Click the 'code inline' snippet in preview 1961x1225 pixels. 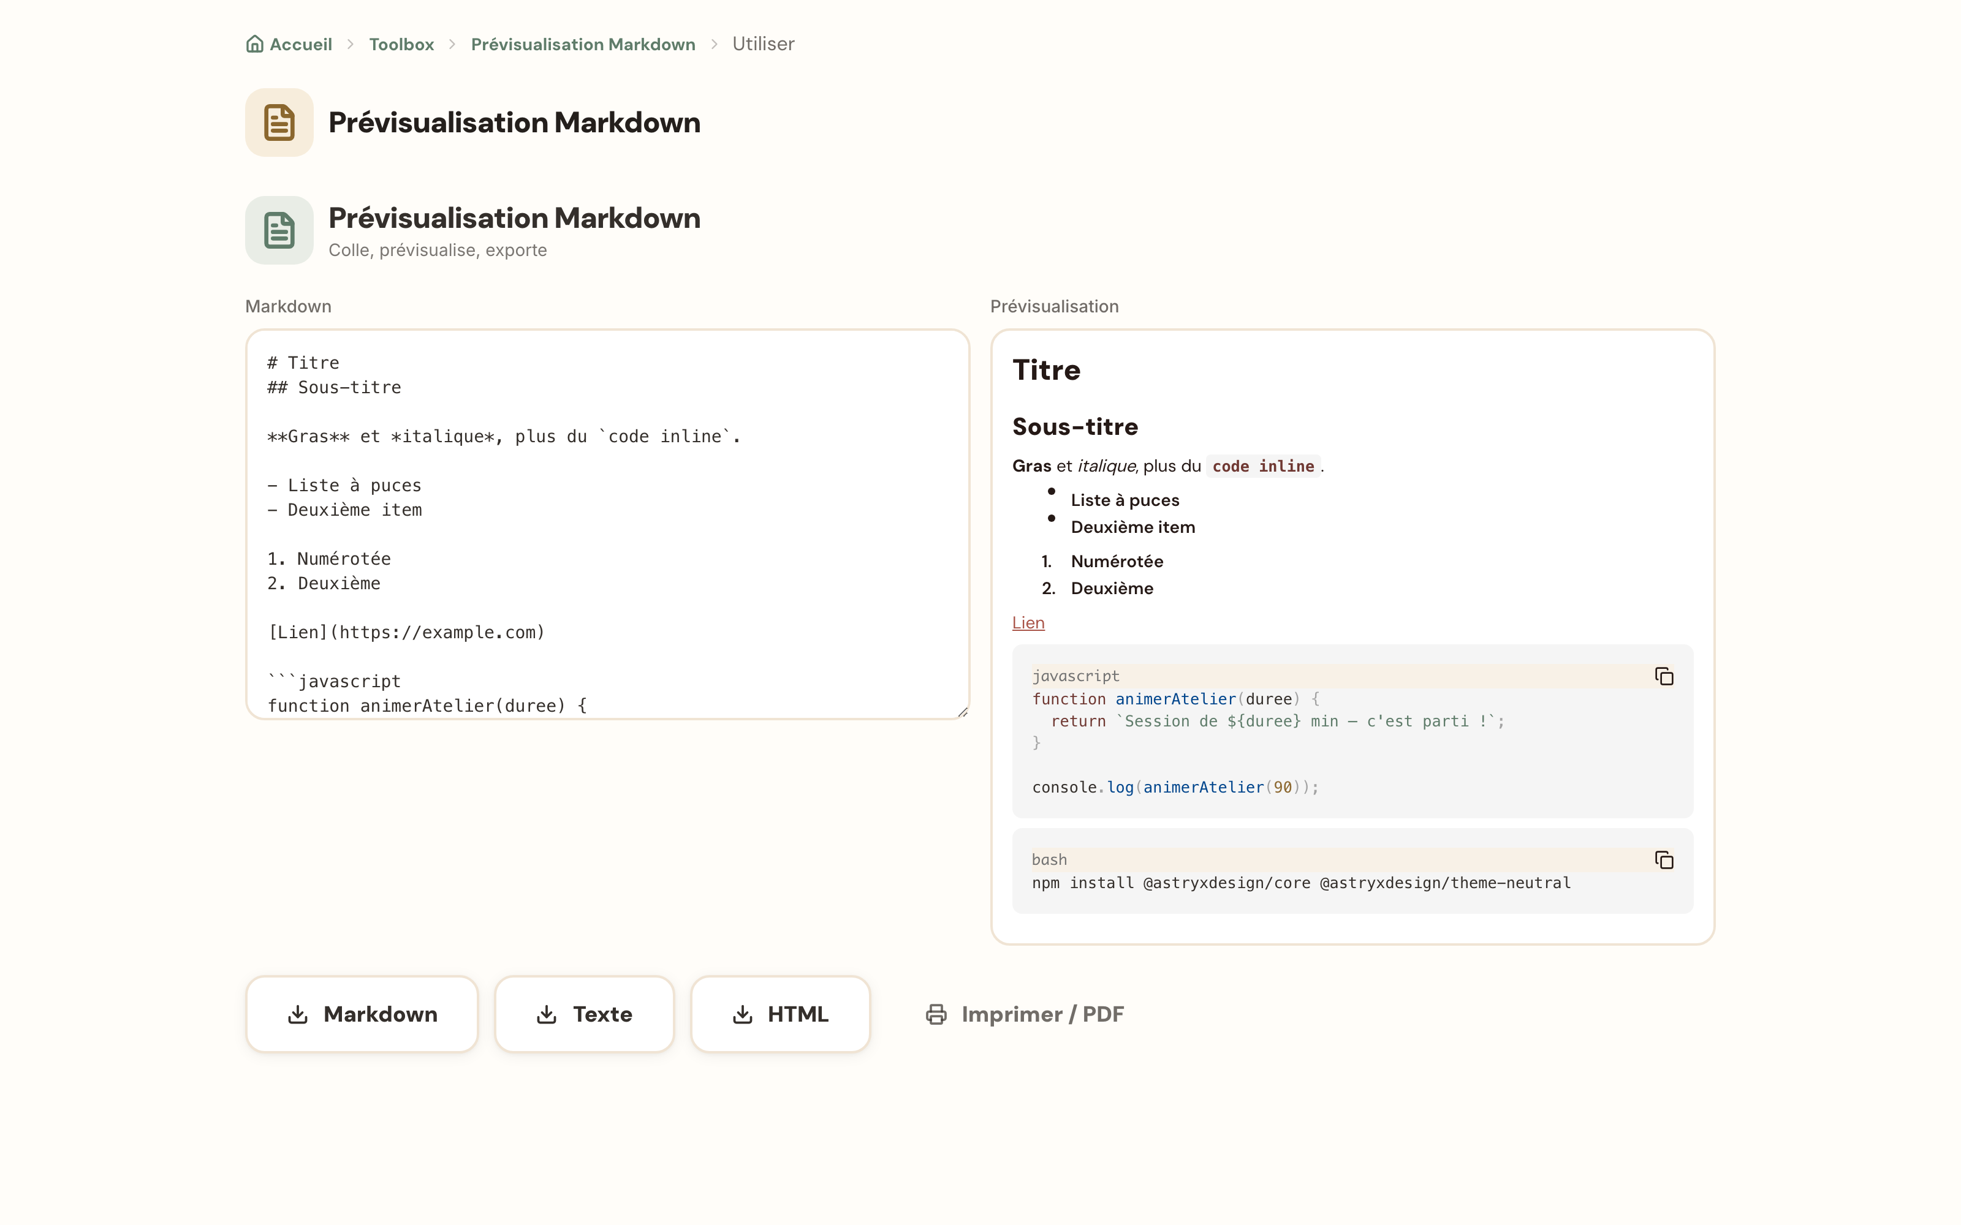[1263, 466]
